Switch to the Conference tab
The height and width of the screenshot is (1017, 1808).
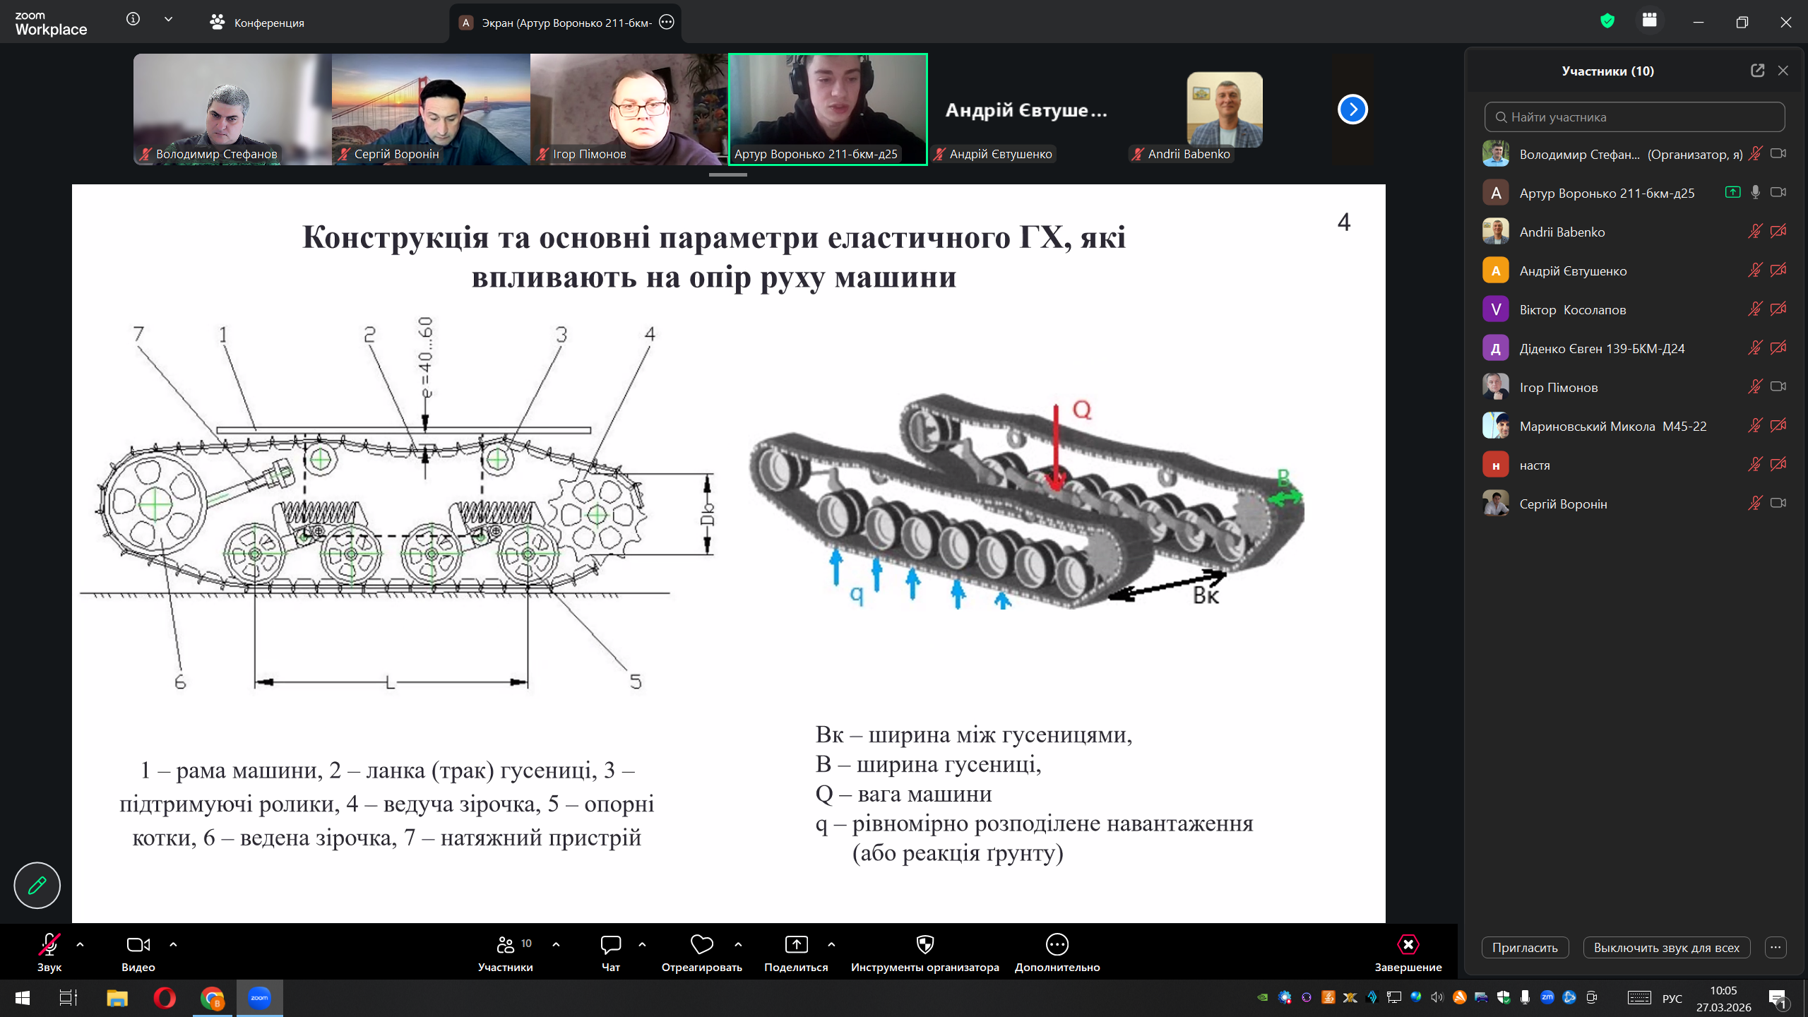(257, 23)
